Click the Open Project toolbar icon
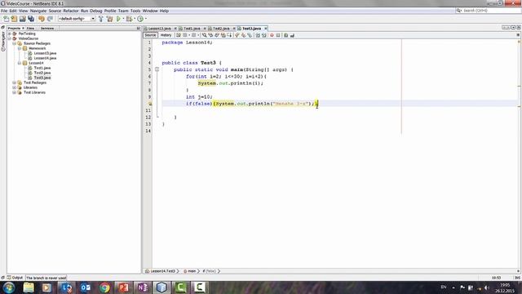The height and width of the screenshot is (294, 522). point(23,19)
